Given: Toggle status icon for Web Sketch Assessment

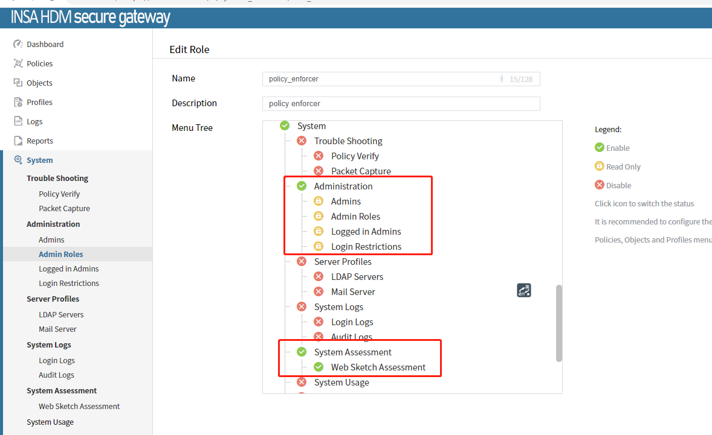Looking at the screenshot, I should (x=319, y=367).
